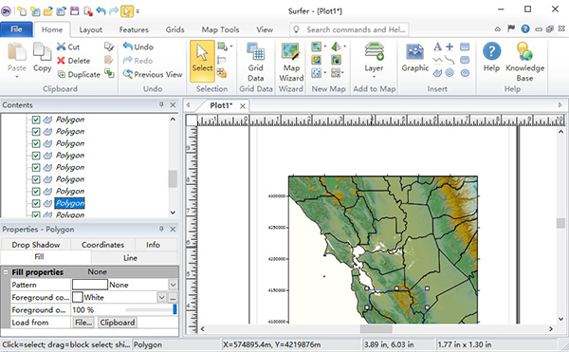This screenshot has width=569, height=352.
Task: Select the Polygon insert tool
Action: coord(437,73)
